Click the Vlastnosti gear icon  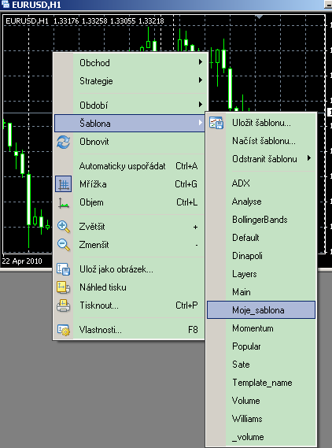pos(63,330)
